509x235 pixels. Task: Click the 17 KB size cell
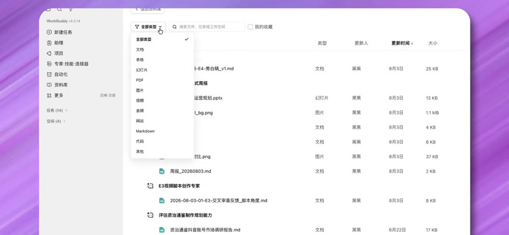[x=432, y=230]
